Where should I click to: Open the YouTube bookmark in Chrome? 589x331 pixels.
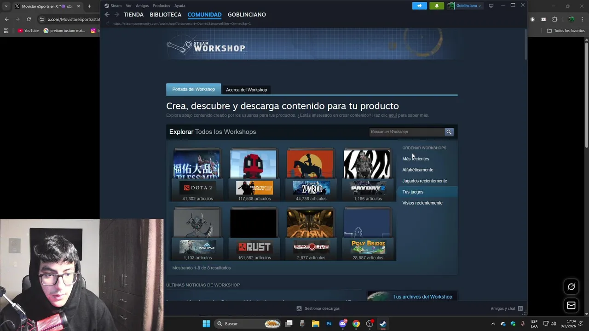click(x=29, y=31)
